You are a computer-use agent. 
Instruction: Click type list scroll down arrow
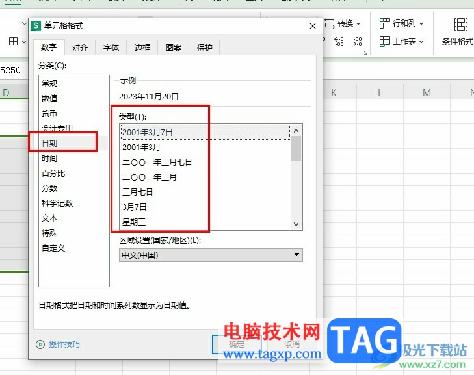click(296, 224)
